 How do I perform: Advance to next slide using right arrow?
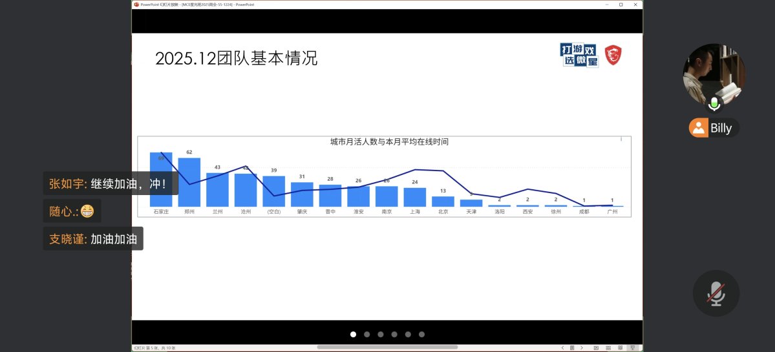[582, 348]
